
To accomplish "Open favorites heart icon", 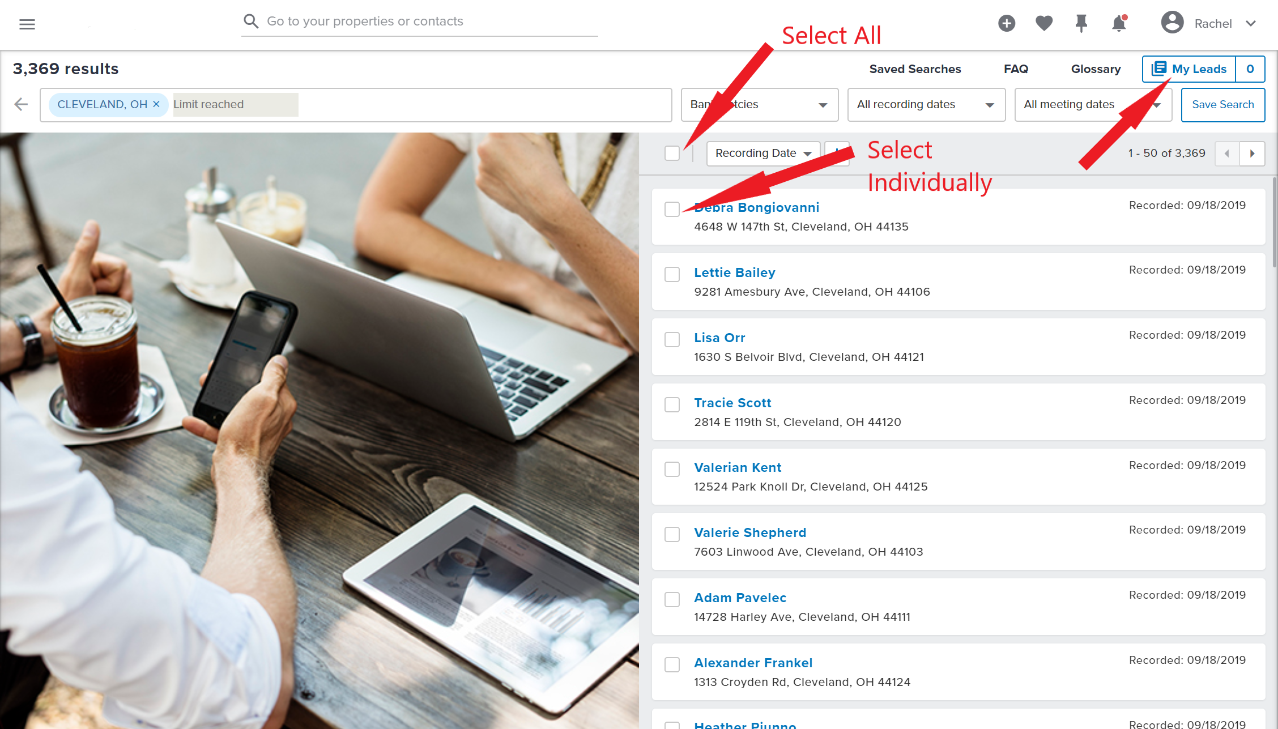I will [x=1044, y=23].
